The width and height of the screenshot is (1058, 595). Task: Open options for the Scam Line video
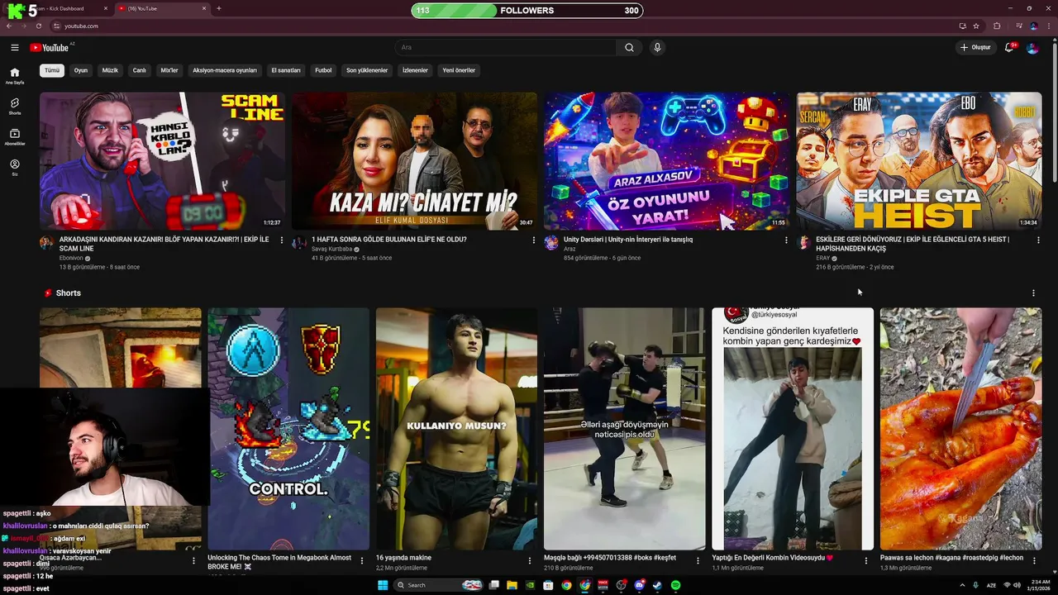281,240
